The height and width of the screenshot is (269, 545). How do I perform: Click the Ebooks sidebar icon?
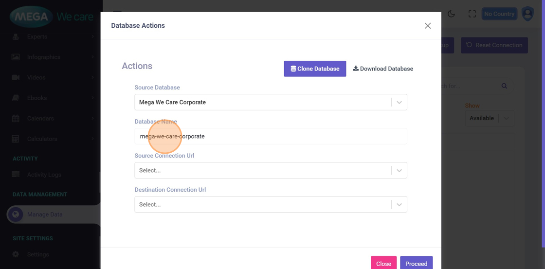(16, 98)
